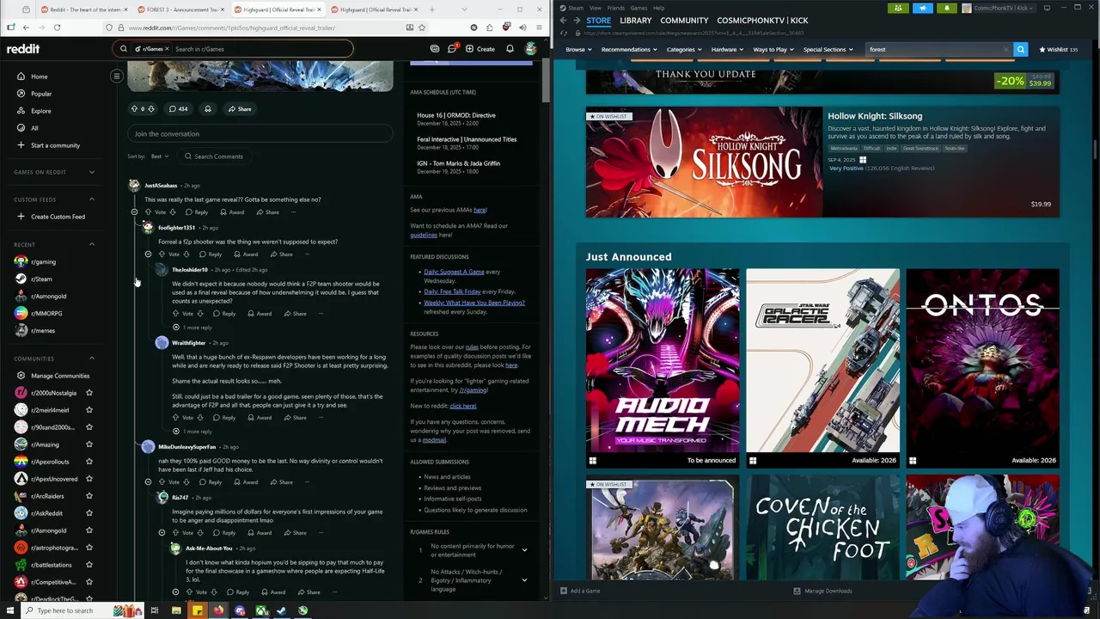Reload the Firefox page
1100x619 pixels.
click(57, 28)
